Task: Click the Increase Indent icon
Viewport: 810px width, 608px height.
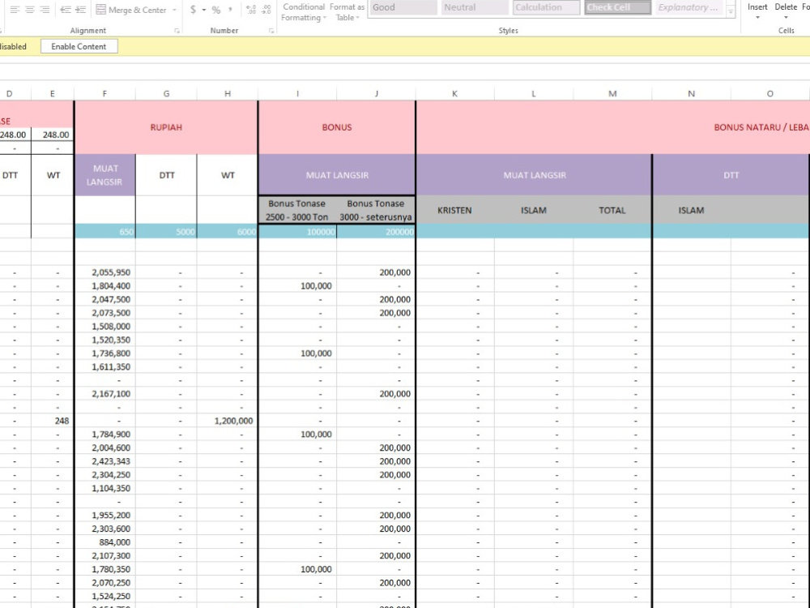Action: pos(80,10)
